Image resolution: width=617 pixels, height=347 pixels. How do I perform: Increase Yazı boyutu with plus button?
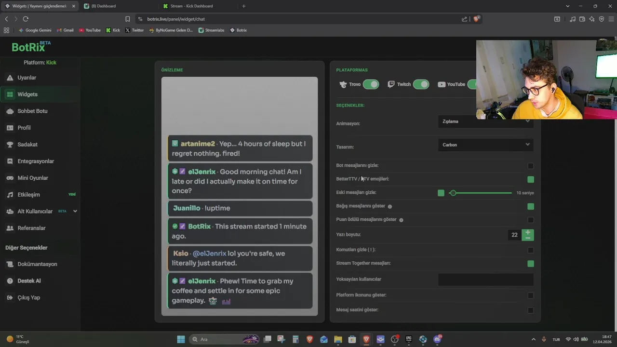(x=528, y=232)
